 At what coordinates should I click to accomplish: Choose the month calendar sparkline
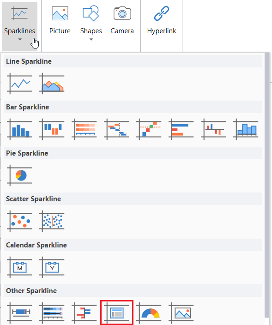click(x=19, y=267)
